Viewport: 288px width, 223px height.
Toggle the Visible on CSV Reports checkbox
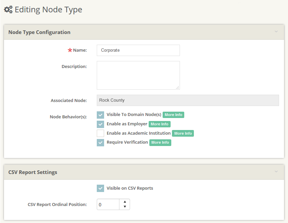click(100, 188)
